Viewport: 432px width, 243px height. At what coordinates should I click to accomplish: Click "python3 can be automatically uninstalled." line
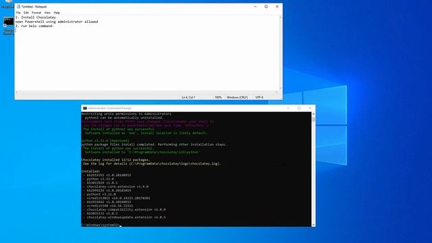[x=124, y=117]
